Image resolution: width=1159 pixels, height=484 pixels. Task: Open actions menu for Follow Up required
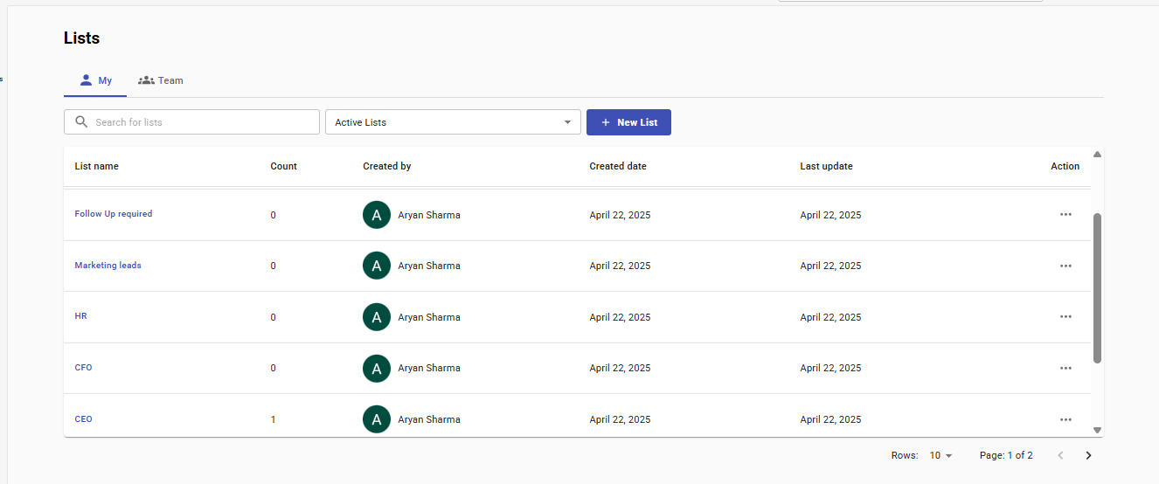1065,215
